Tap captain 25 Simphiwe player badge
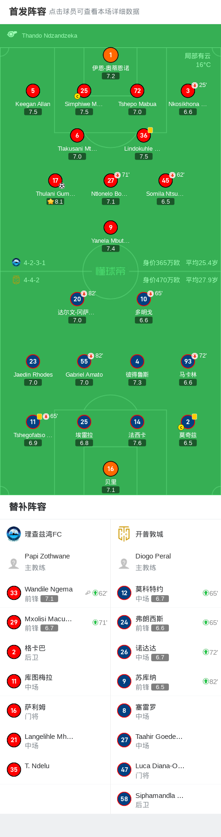The image size is (221, 837). point(84,91)
